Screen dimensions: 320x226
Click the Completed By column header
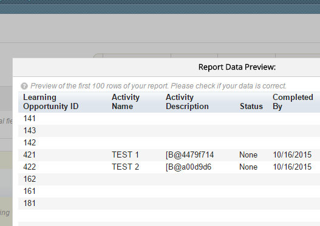293,102
